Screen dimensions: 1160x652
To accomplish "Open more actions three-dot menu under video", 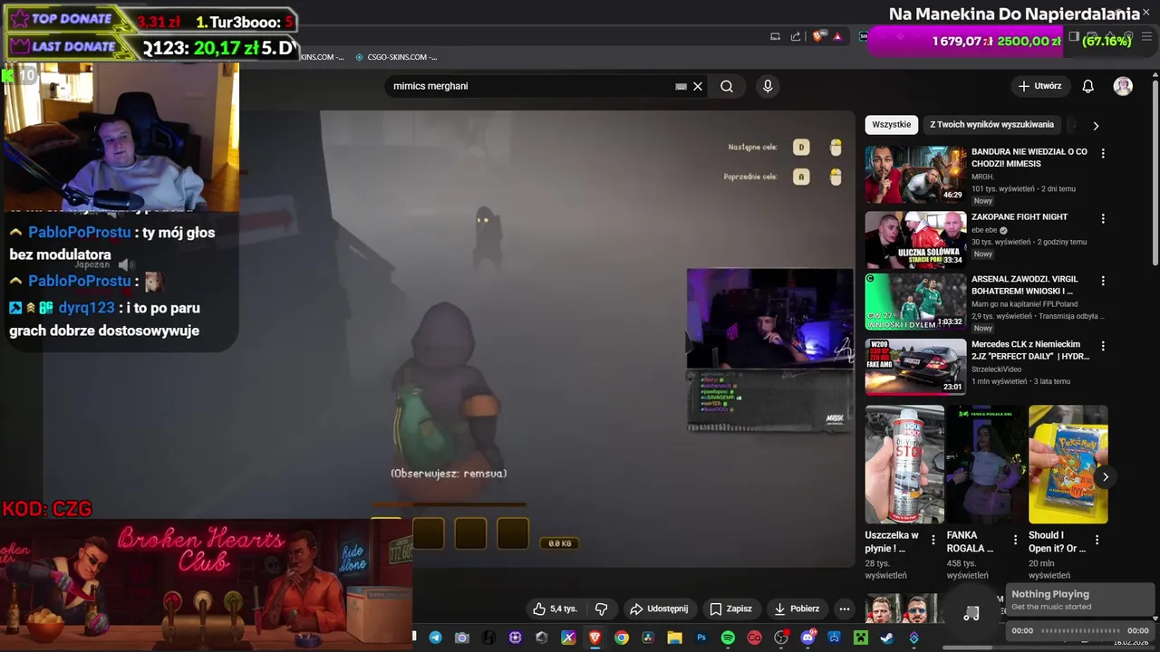I will 845,609.
